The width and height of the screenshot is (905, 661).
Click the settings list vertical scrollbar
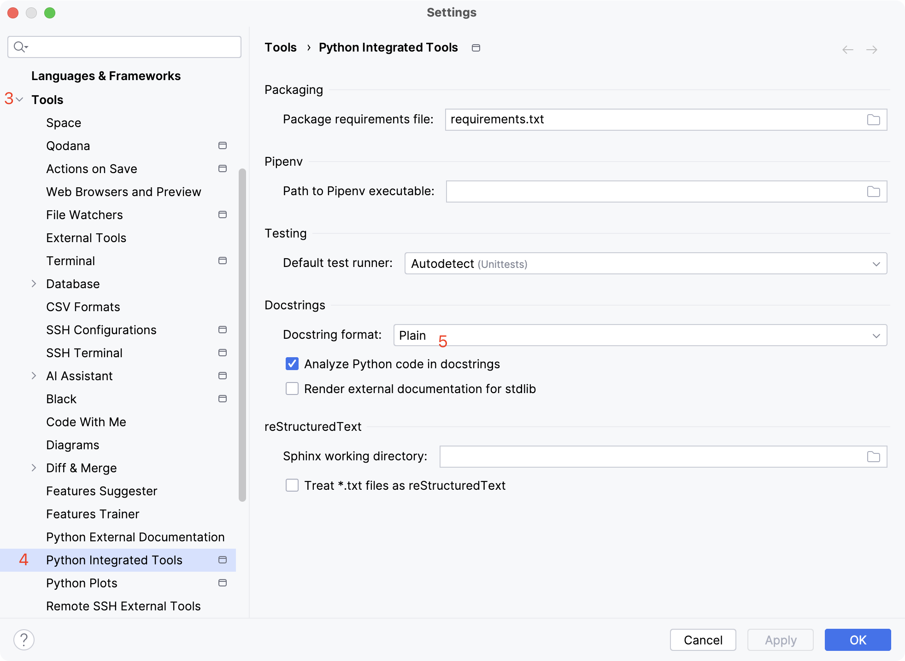point(242,335)
